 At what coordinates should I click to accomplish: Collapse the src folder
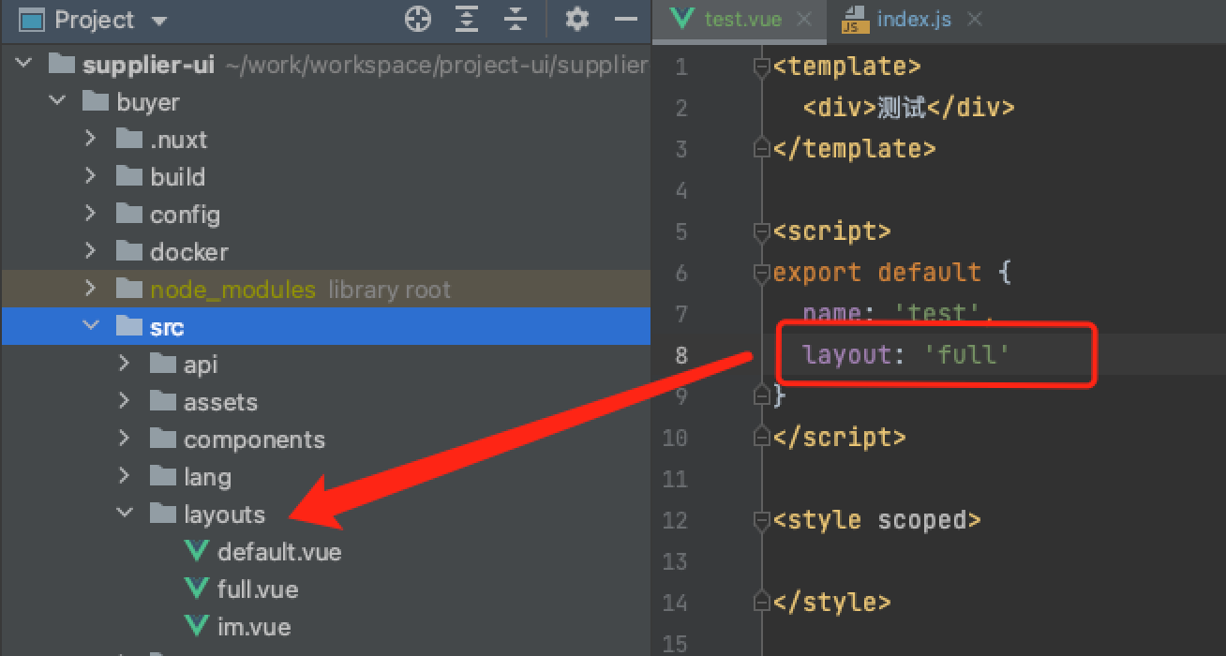coord(91,326)
